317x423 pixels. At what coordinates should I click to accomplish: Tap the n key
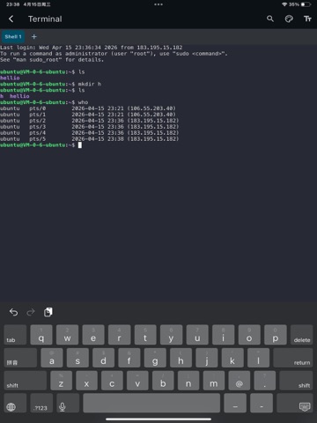(188, 381)
